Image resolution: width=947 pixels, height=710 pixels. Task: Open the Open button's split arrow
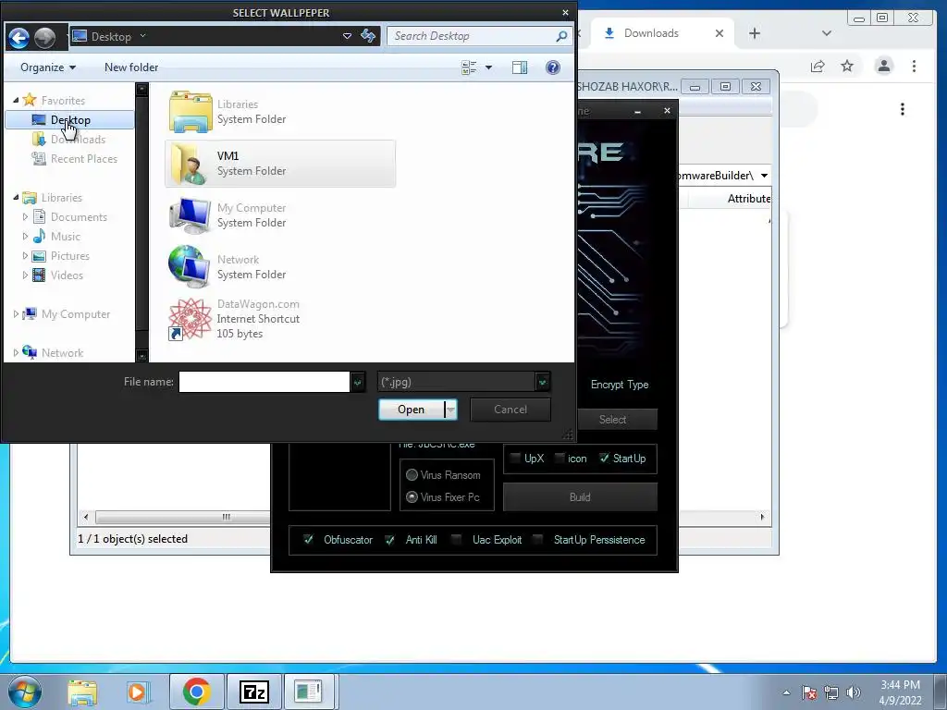point(450,410)
